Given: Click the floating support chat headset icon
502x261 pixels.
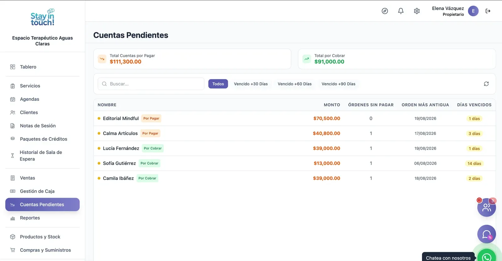Looking at the screenshot, I should click(x=487, y=234).
